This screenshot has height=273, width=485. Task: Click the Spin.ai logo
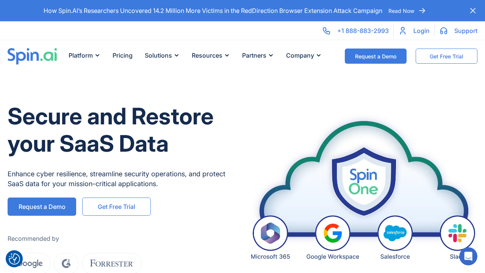(32, 56)
